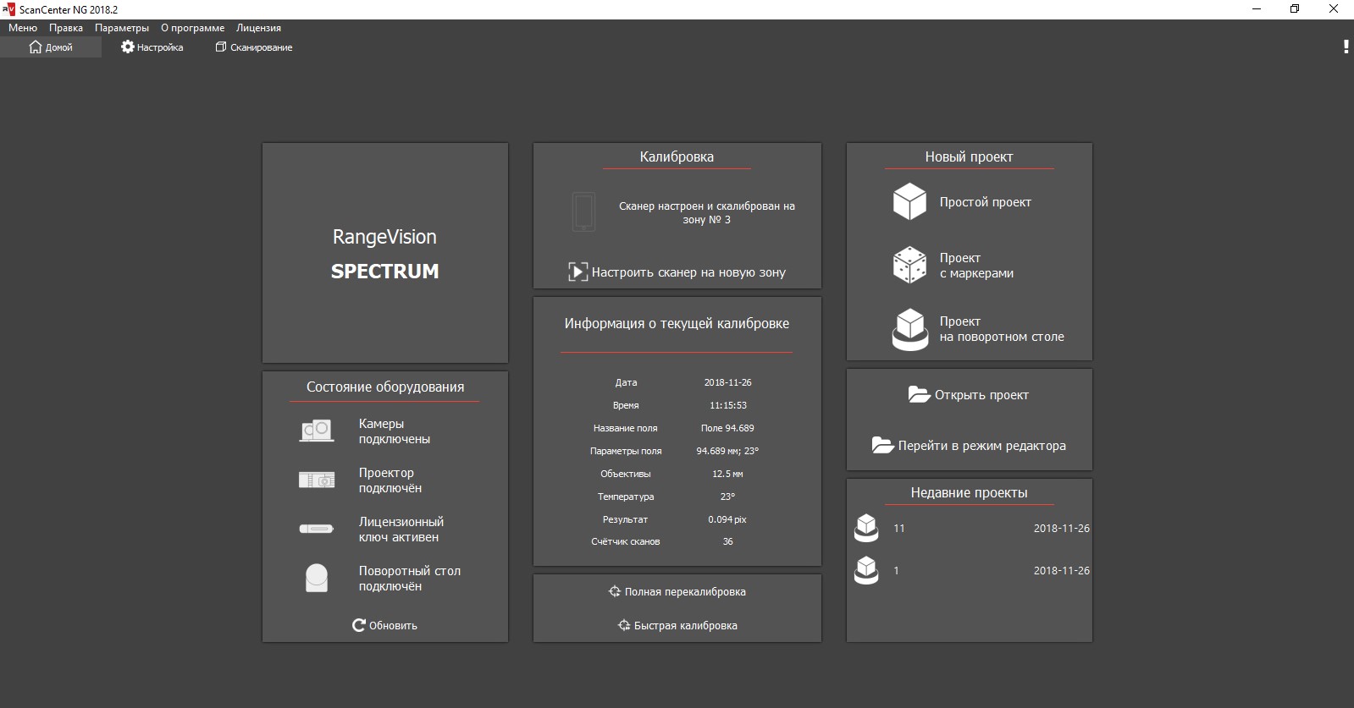Click the field parameters 94.689 мм; 23°
Image resolution: width=1354 pixels, height=708 pixels.
click(x=727, y=451)
